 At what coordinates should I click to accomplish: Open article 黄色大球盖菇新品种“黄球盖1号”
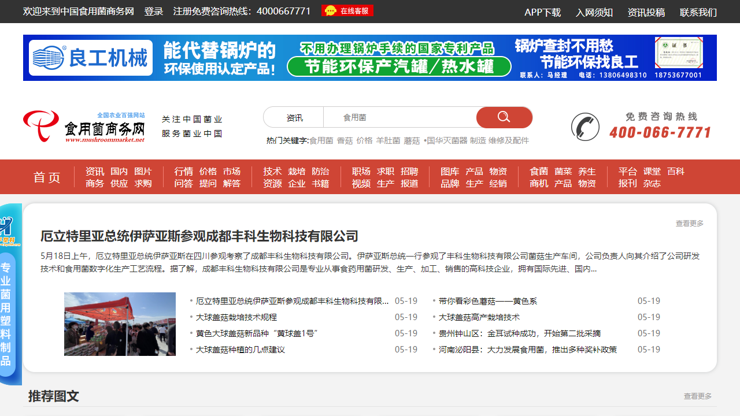coord(257,333)
